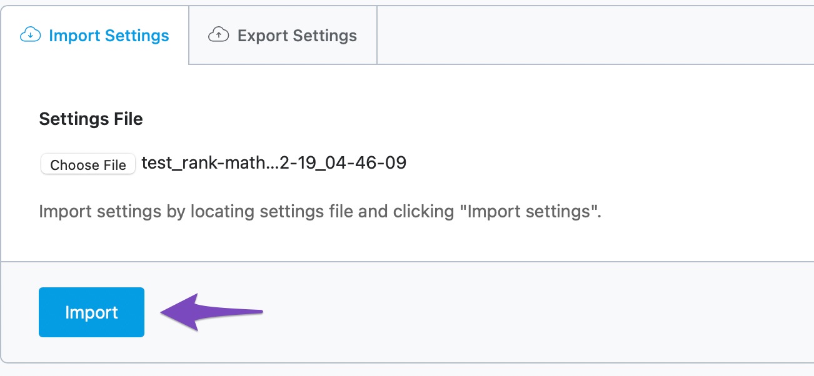Open the file picker via Choose File
814x376 pixels.
(88, 164)
